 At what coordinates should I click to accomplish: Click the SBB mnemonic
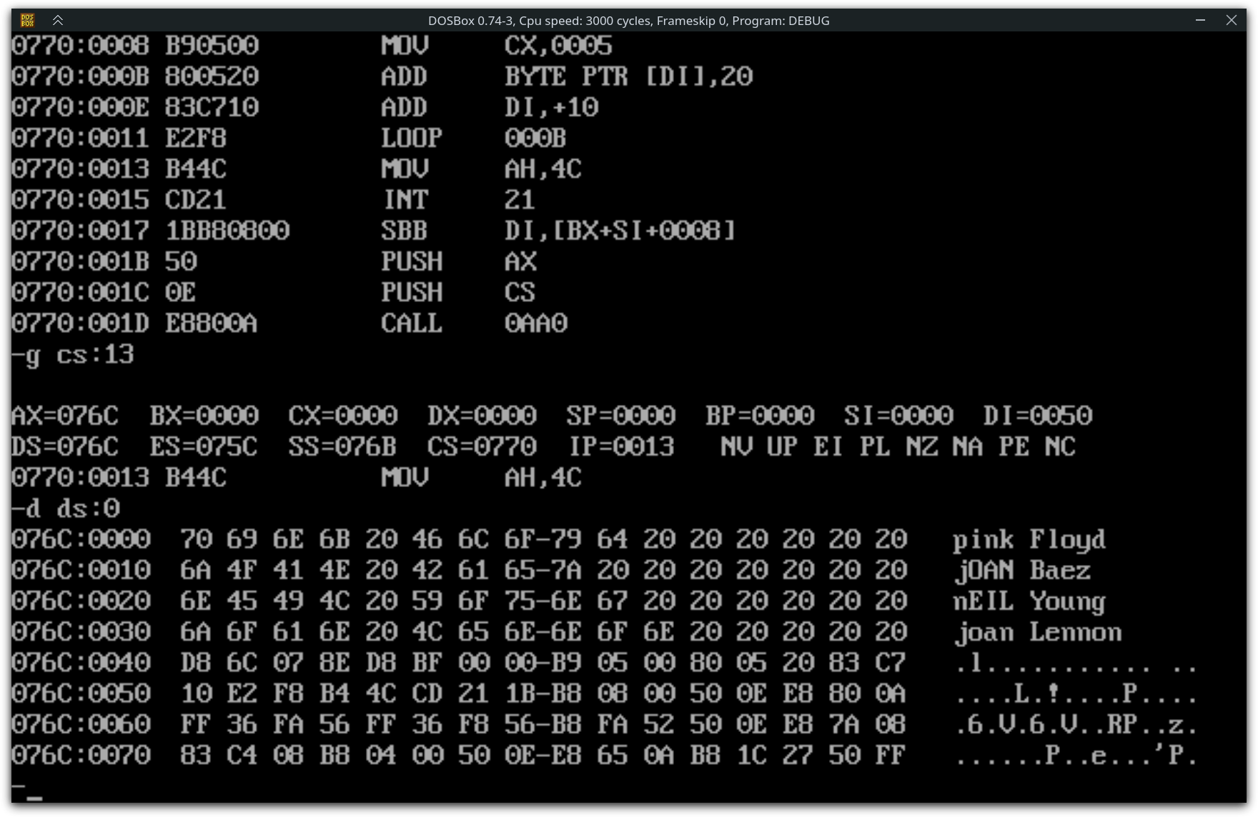pos(405,231)
